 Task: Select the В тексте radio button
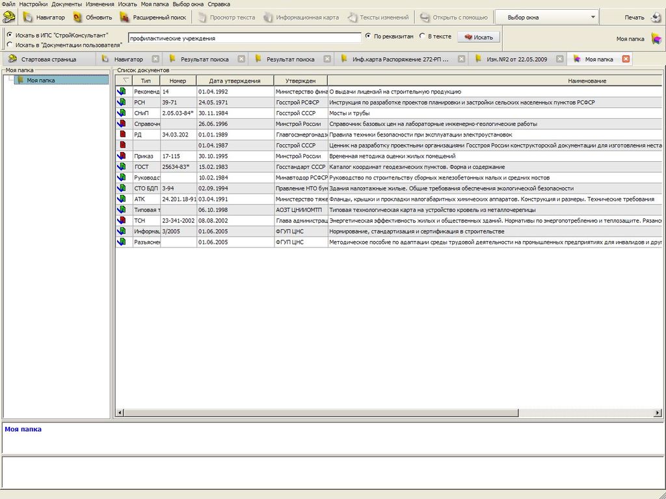pyautogui.click(x=422, y=36)
